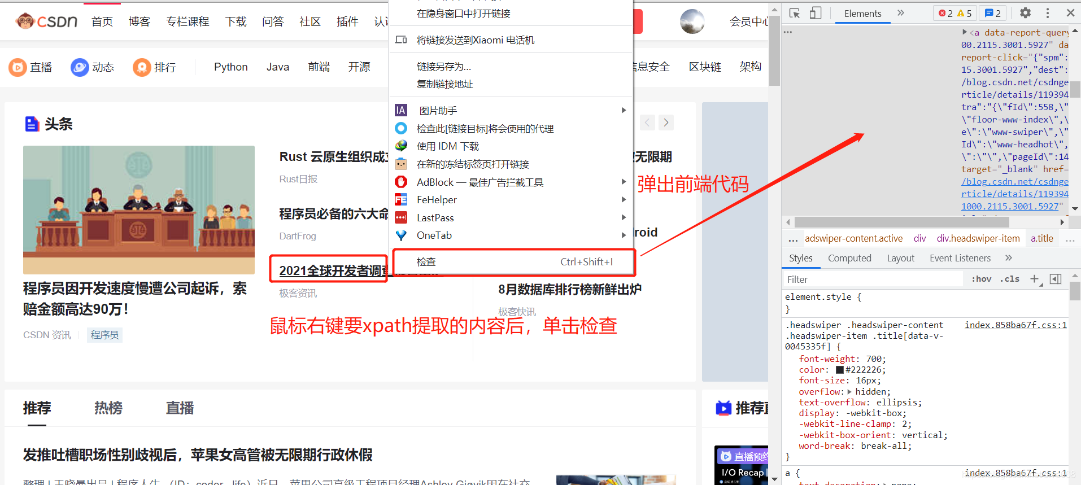Toggle the device toolbar icon
Viewport: 1081px width, 485px height.
coord(815,13)
